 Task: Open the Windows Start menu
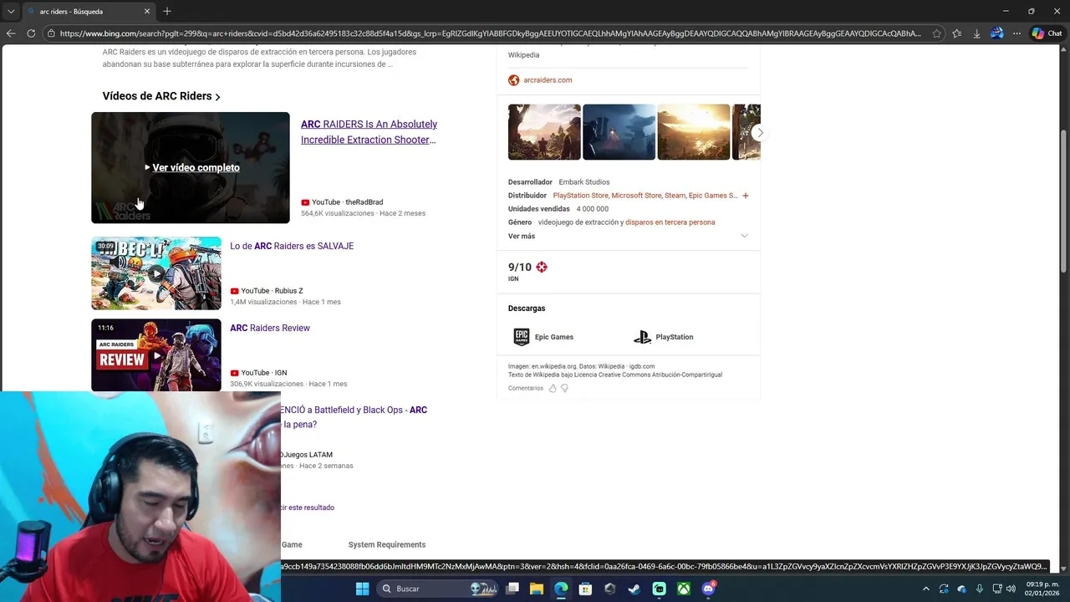click(x=362, y=589)
